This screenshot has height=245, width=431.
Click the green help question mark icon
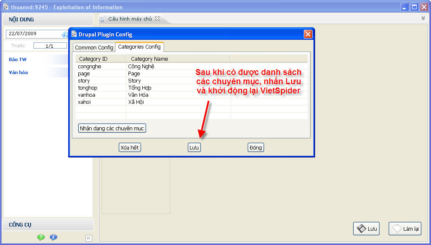41,237
